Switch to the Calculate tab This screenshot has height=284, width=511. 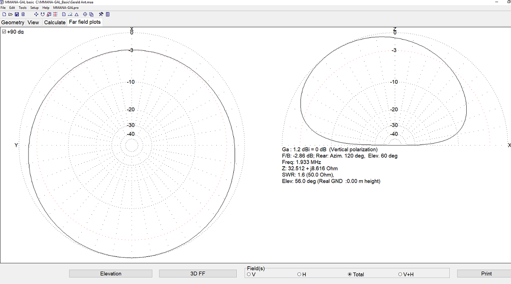click(x=55, y=23)
